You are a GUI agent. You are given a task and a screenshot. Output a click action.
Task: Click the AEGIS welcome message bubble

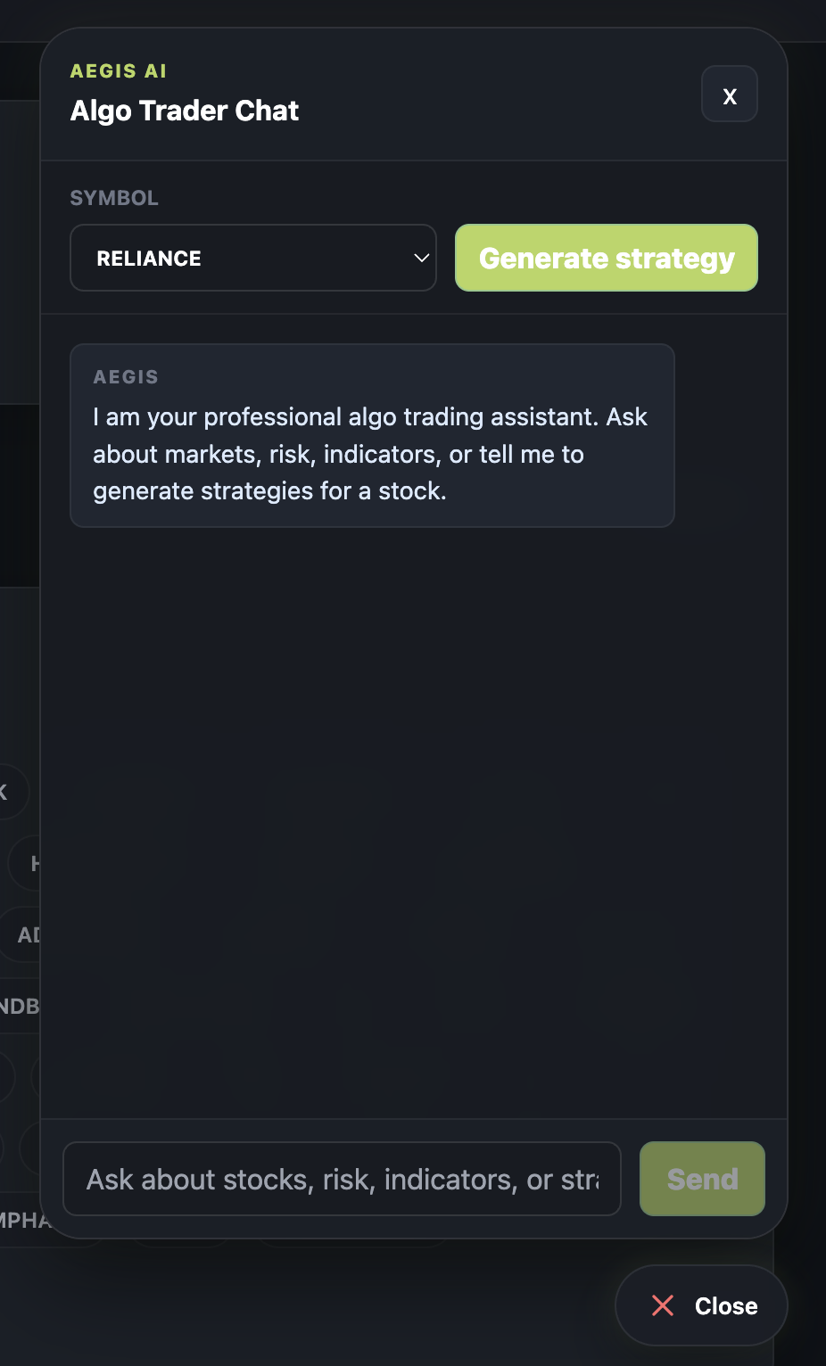[x=372, y=435]
